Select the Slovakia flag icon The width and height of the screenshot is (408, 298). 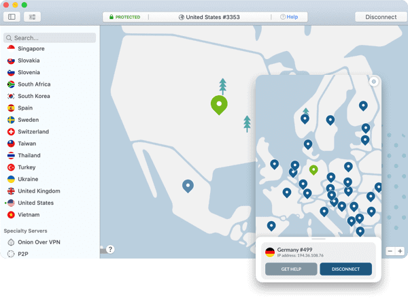(x=11, y=61)
